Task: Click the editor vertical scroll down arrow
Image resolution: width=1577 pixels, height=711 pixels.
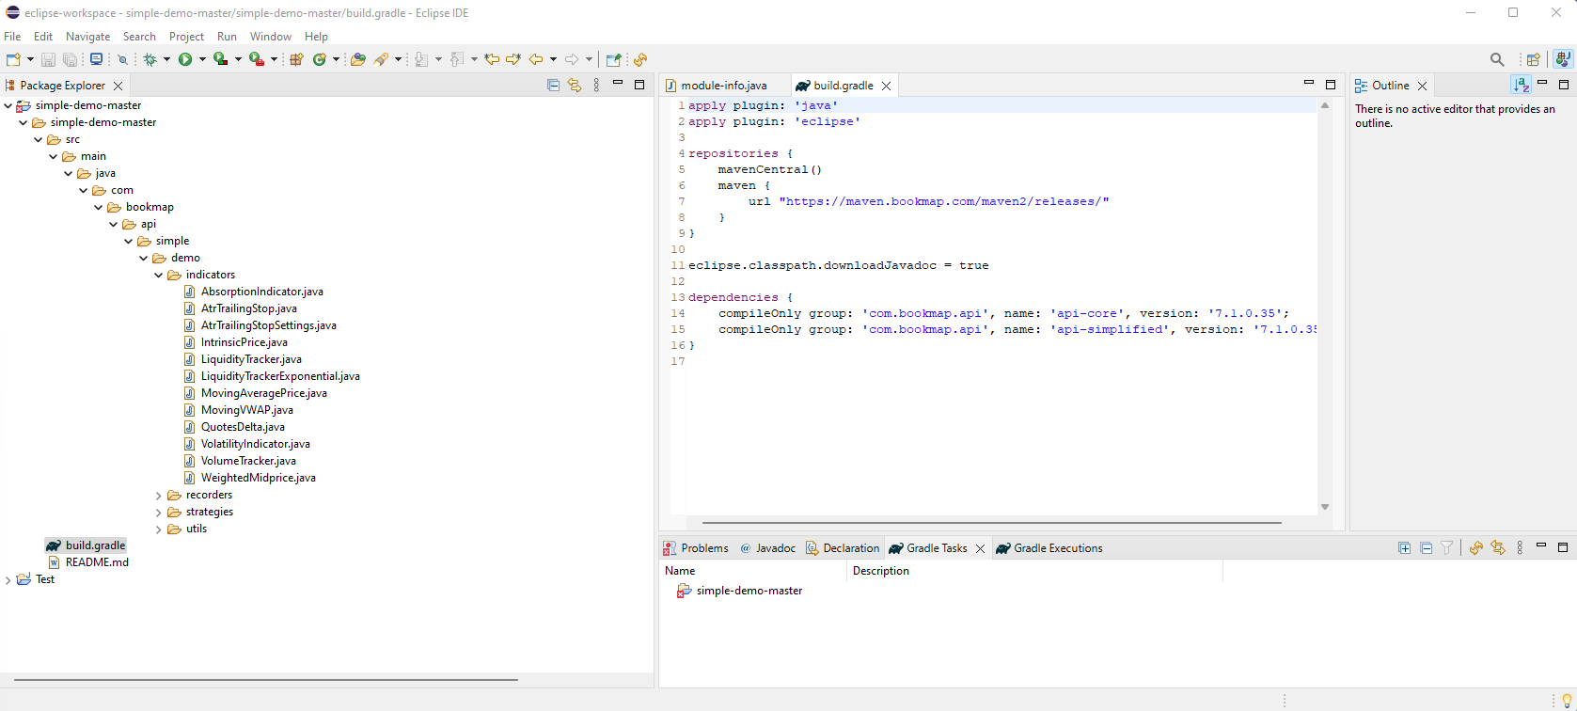Action: (1324, 507)
